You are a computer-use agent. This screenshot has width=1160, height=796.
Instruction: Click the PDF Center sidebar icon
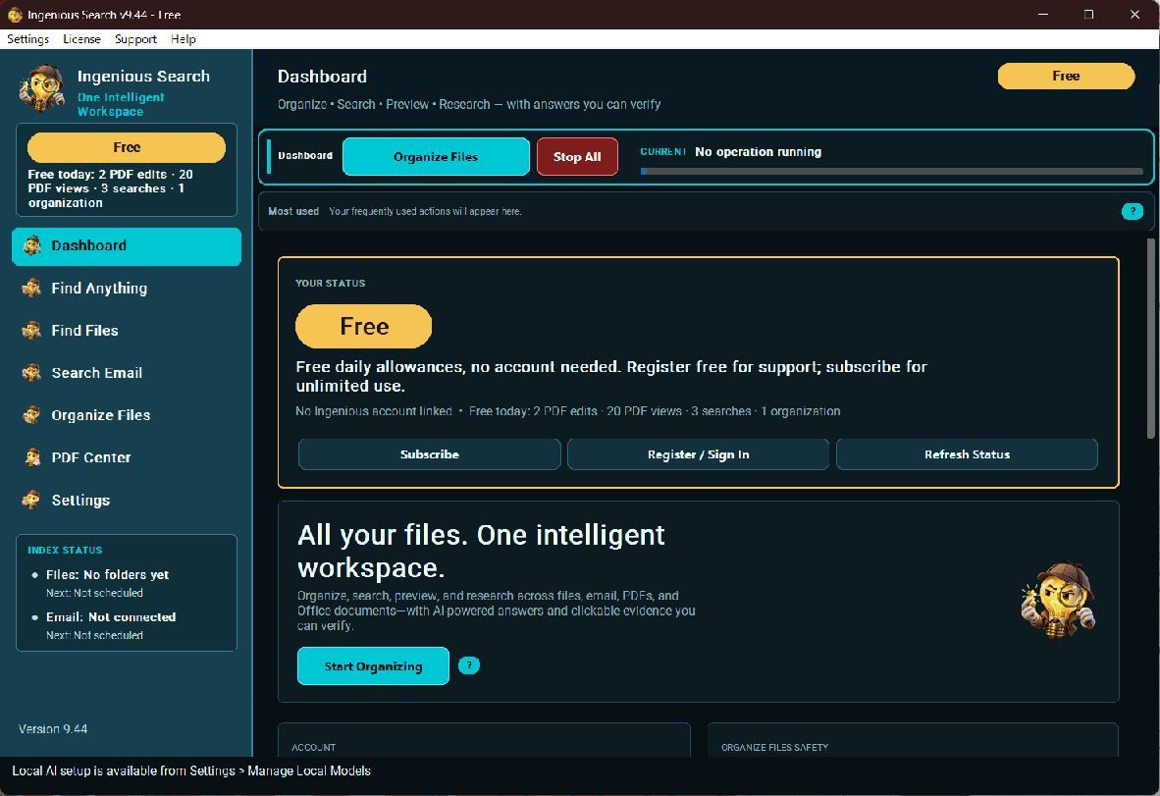point(31,457)
